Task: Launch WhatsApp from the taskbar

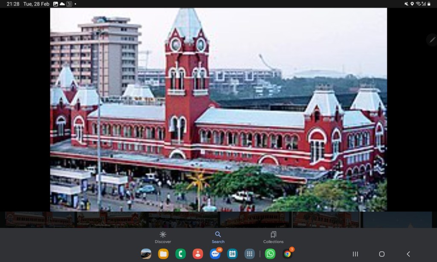Action: click(x=270, y=254)
